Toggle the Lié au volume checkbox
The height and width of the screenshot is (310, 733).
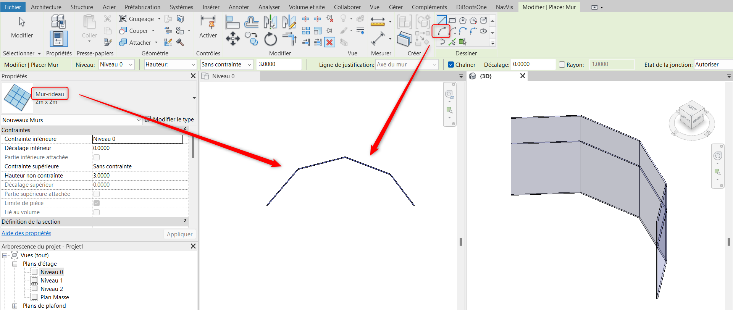(x=97, y=212)
